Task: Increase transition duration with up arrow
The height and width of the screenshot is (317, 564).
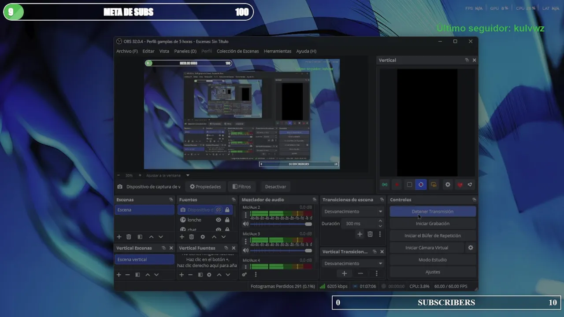Action: [380, 221]
